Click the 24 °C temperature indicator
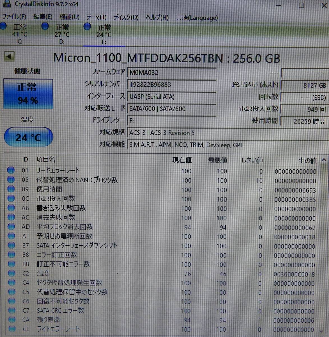 (28, 137)
